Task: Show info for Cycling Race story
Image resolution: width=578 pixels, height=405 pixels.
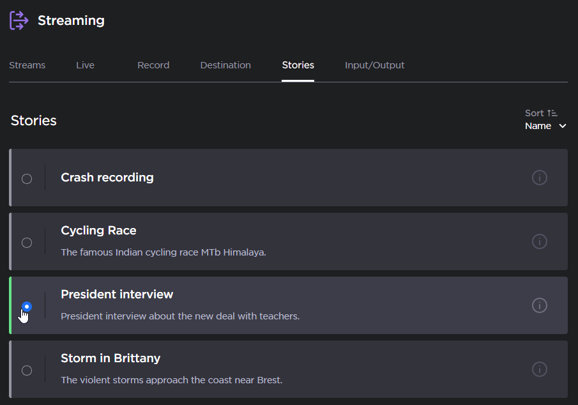Action: tap(539, 241)
